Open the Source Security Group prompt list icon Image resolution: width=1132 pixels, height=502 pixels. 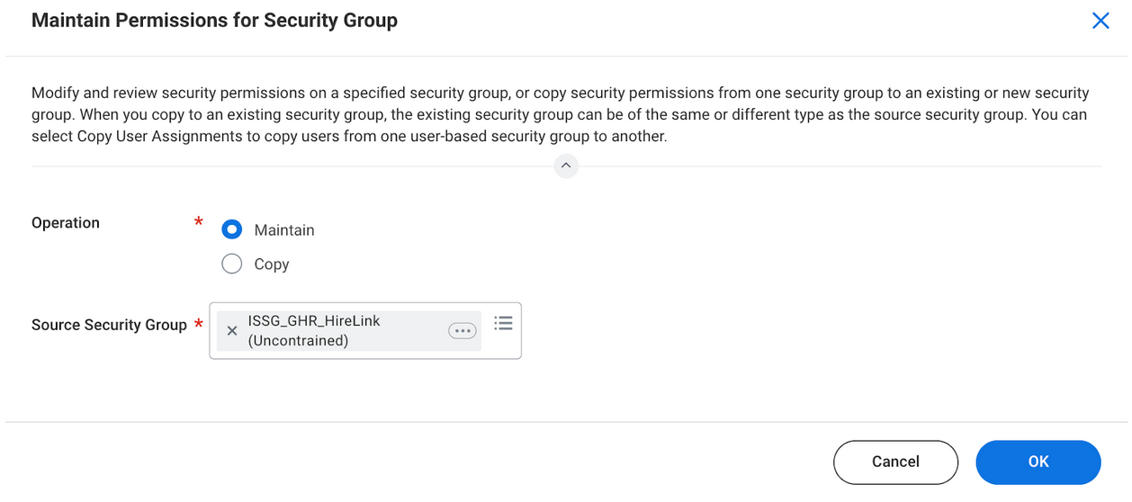pyautogui.click(x=503, y=323)
